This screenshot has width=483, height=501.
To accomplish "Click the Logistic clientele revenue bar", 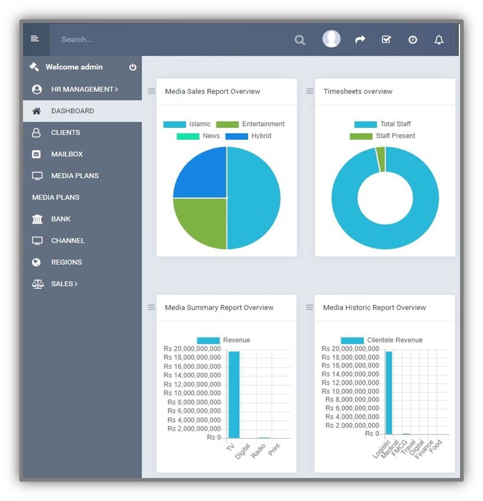I will [x=389, y=393].
